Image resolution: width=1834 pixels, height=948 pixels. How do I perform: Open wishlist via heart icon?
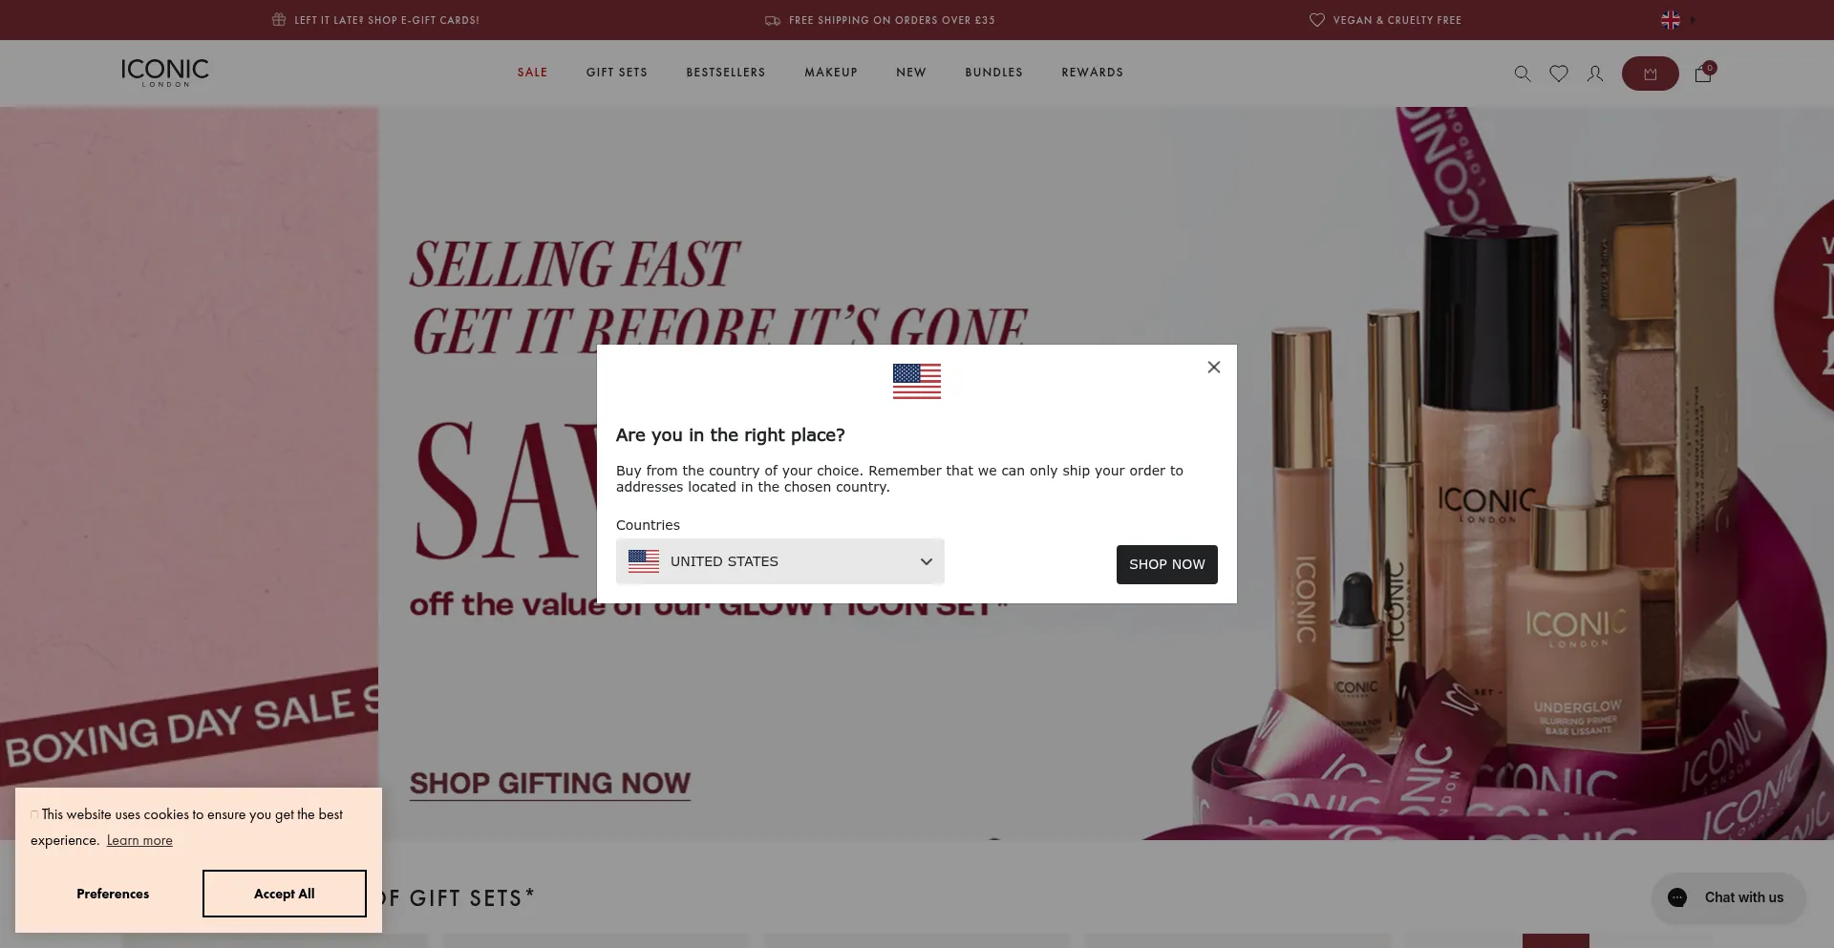1559,74
